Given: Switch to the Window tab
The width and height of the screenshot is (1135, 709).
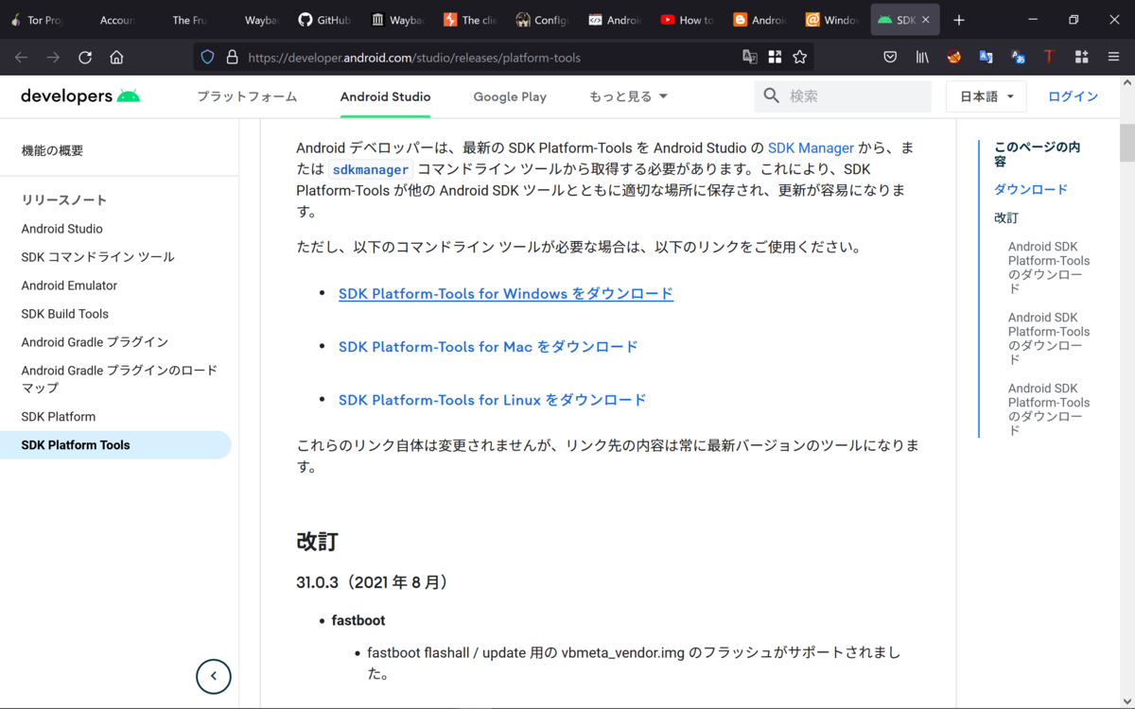Looking at the screenshot, I should [833, 20].
